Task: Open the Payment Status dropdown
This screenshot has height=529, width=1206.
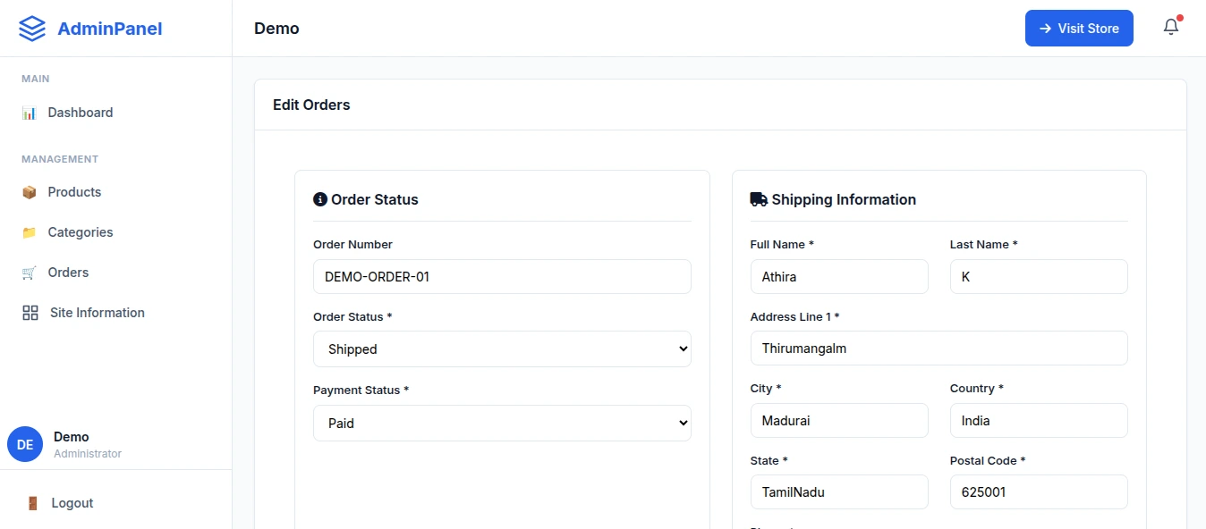Action: click(x=502, y=423)
